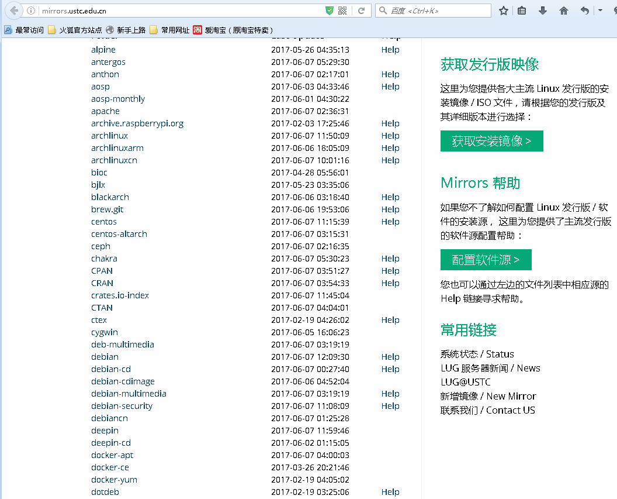The image size is (617, 499).
Task: Open the ceph mirror link
Action: (x=100, y=246)
